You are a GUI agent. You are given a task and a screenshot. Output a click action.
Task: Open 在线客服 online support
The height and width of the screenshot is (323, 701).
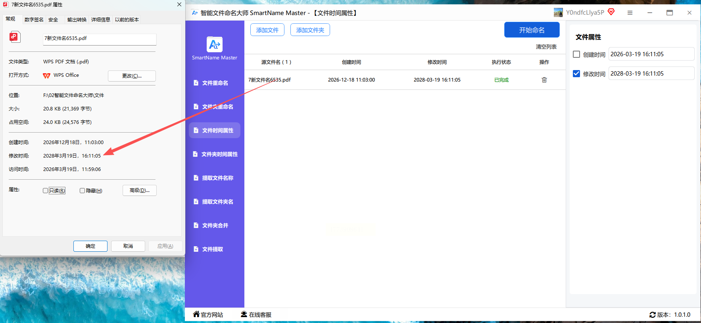[x=256, y=315]
